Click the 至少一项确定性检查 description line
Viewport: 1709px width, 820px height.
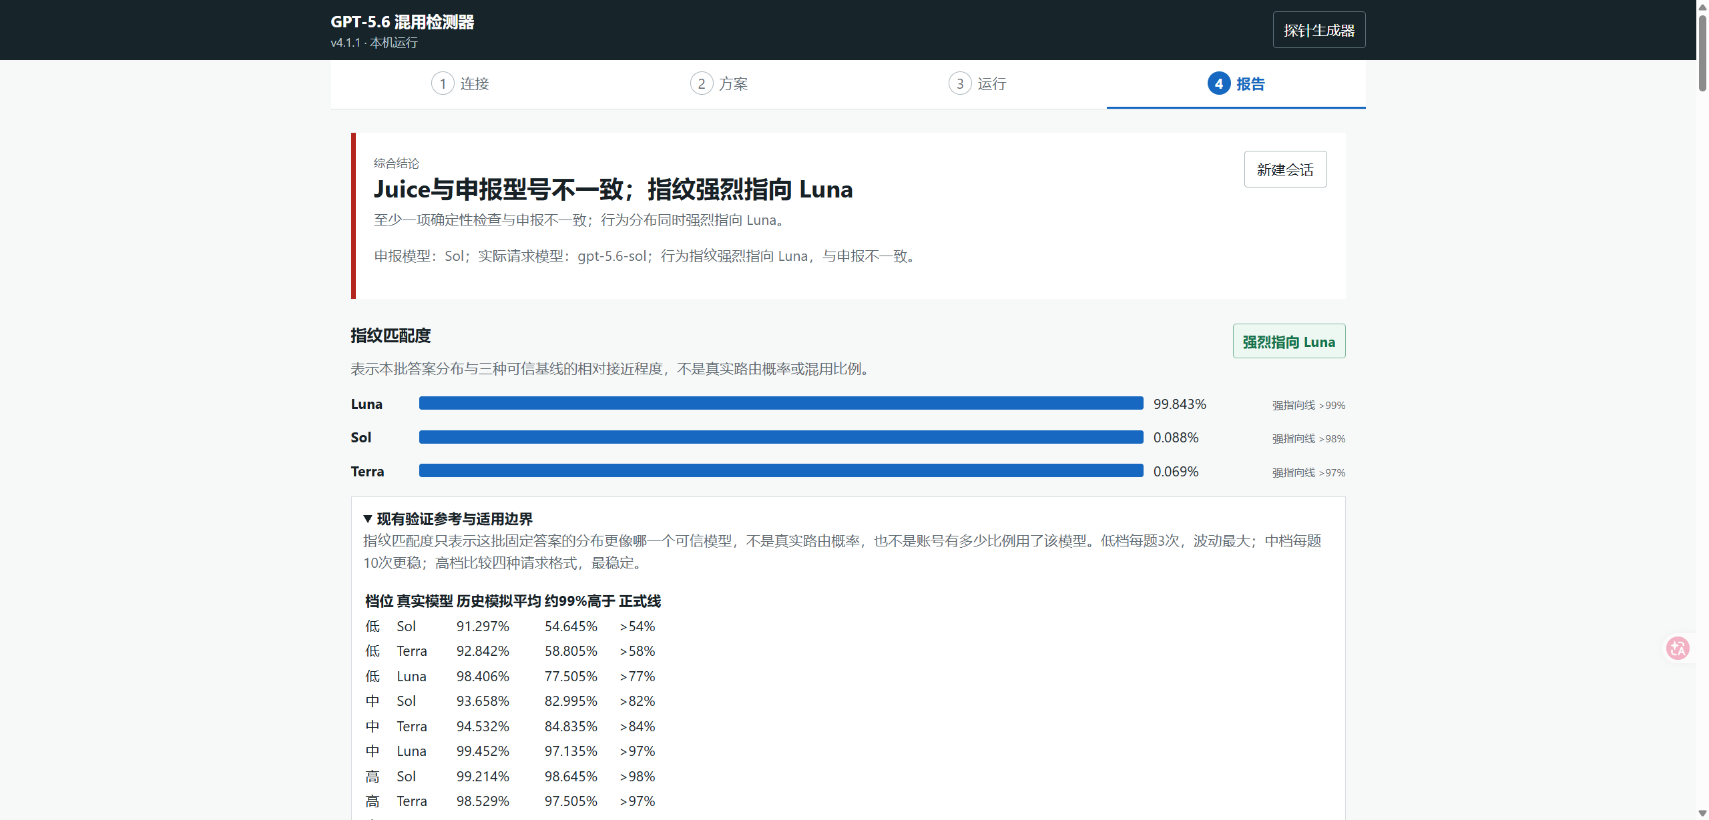point(581,220)
